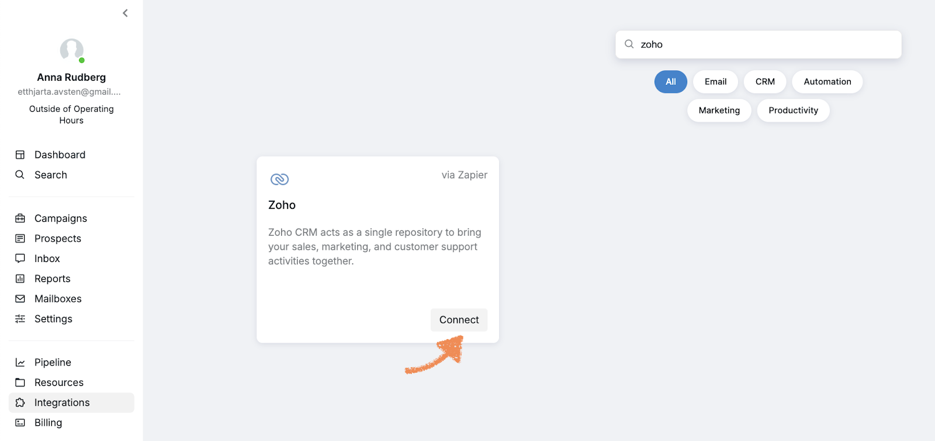935x441 pixels.
Task: Click the Prospects list icon
Action: click(20, 239)
